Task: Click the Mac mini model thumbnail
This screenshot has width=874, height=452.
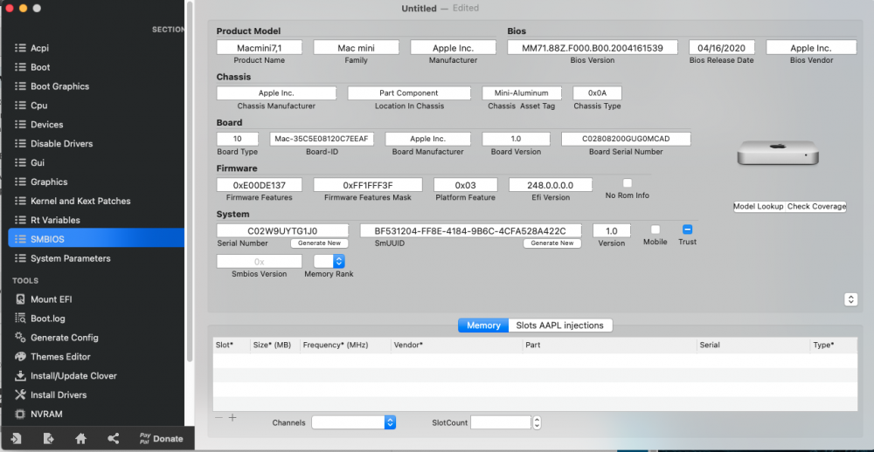Action: click(x=778, y=153)
